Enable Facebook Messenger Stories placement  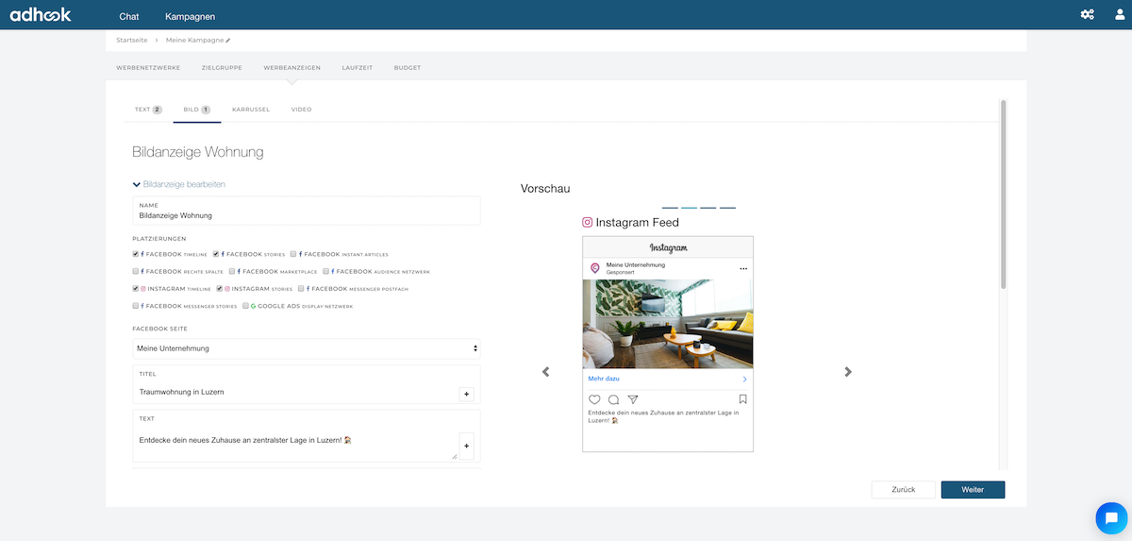coord(136,306)
